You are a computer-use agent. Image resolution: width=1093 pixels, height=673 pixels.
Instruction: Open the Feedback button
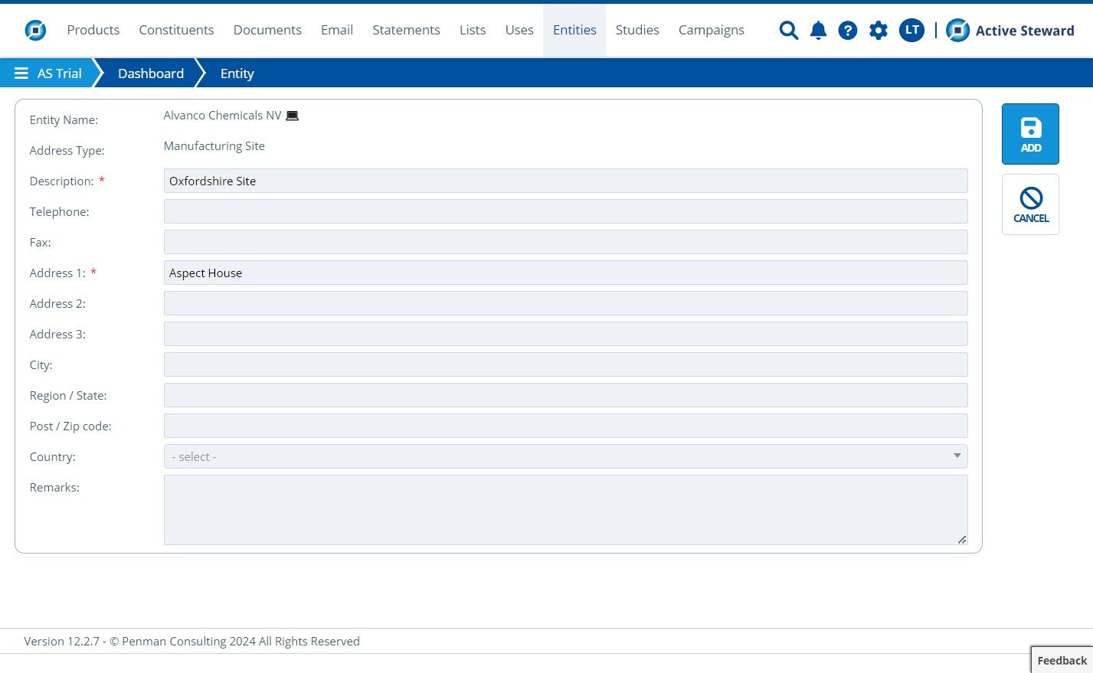(1062, 660)
